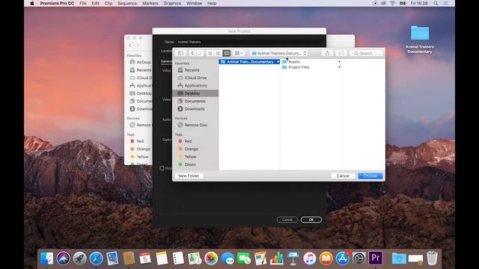Screen dimensions: 479x269
Task: Toggle the checkbox in the New Project dialog
Action: [162, 168]
